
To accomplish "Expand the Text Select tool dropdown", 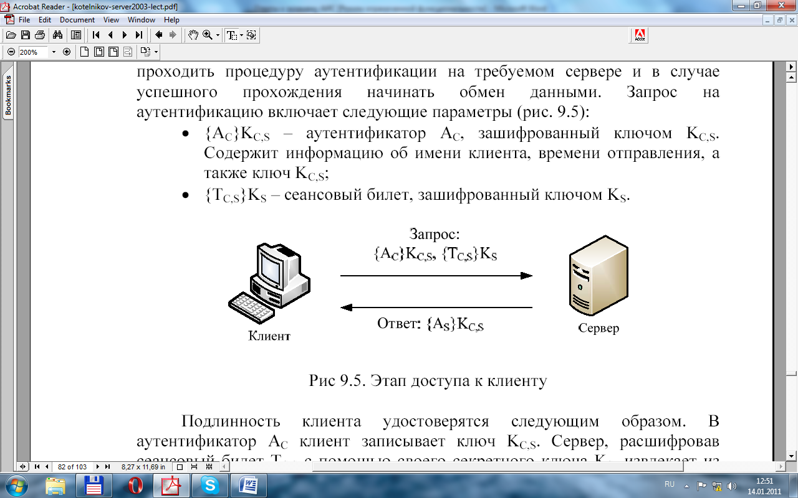I will 242,35.
